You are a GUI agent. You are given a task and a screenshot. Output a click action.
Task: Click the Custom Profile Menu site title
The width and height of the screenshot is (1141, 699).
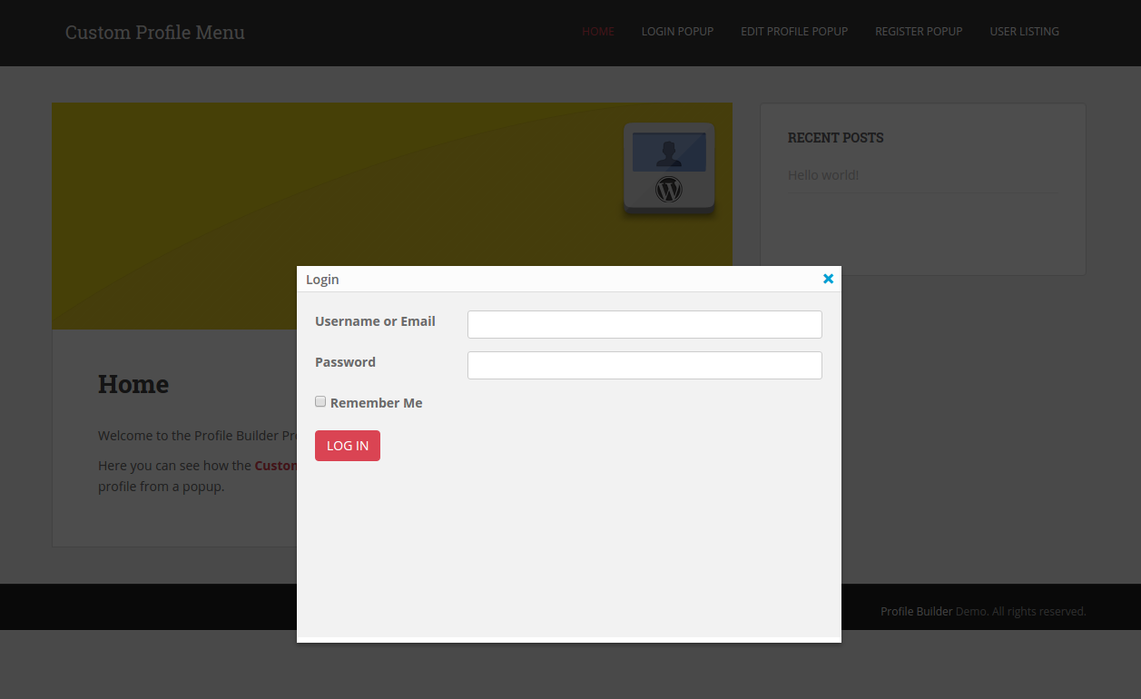pyautogui.click(x=155, y=33)
